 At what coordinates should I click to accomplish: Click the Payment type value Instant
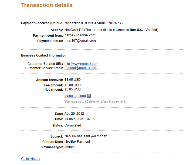pyautogui.click(x=70, y=147)
